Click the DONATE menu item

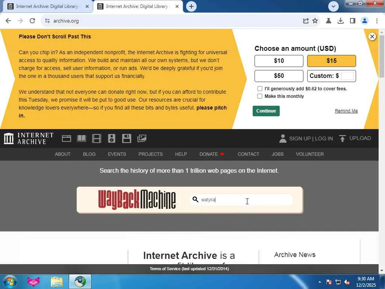(212, 154)
